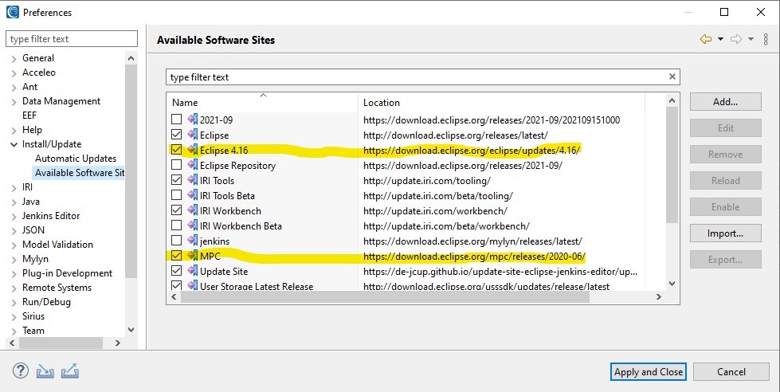780x392 pixels.
Task: Expand the General preferences category
Action: point(14,59)
